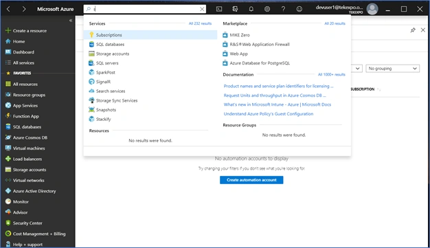Open Storage accounts icon in the sidebar
The image size is (430, 248).
(8, 170)
